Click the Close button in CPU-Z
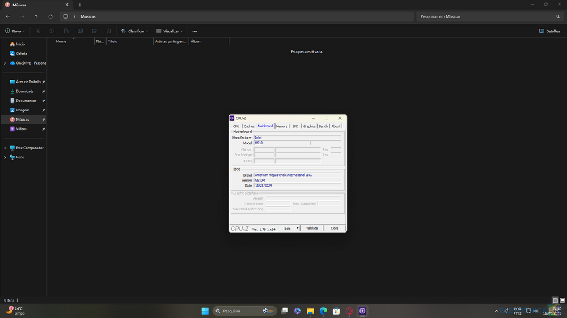 [335, 228]
